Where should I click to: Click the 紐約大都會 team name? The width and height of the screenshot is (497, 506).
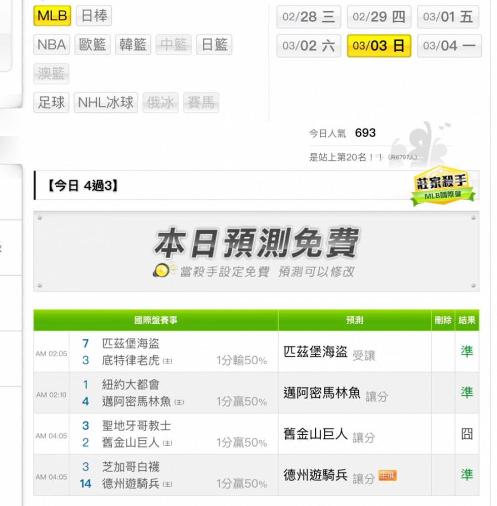[131, 385]
